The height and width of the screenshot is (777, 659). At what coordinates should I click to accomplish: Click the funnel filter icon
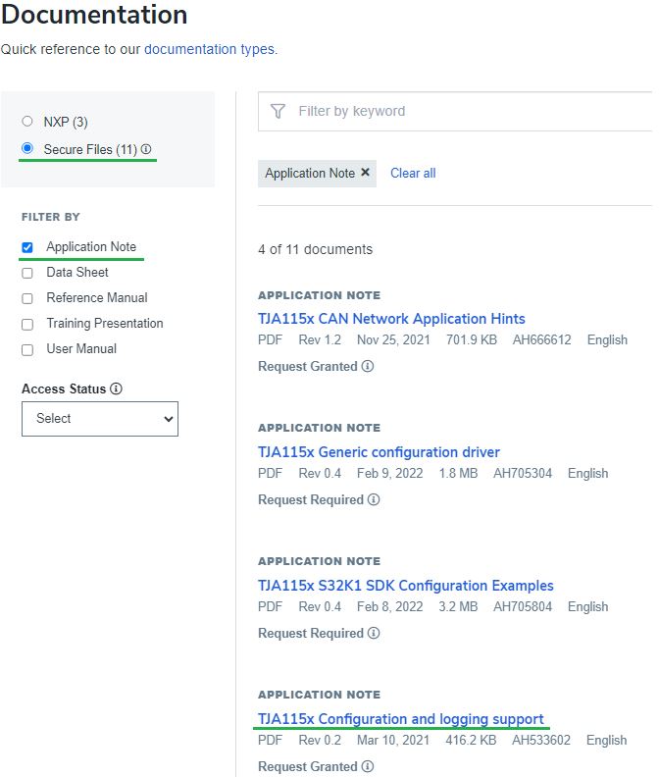(x=278, y=111)
